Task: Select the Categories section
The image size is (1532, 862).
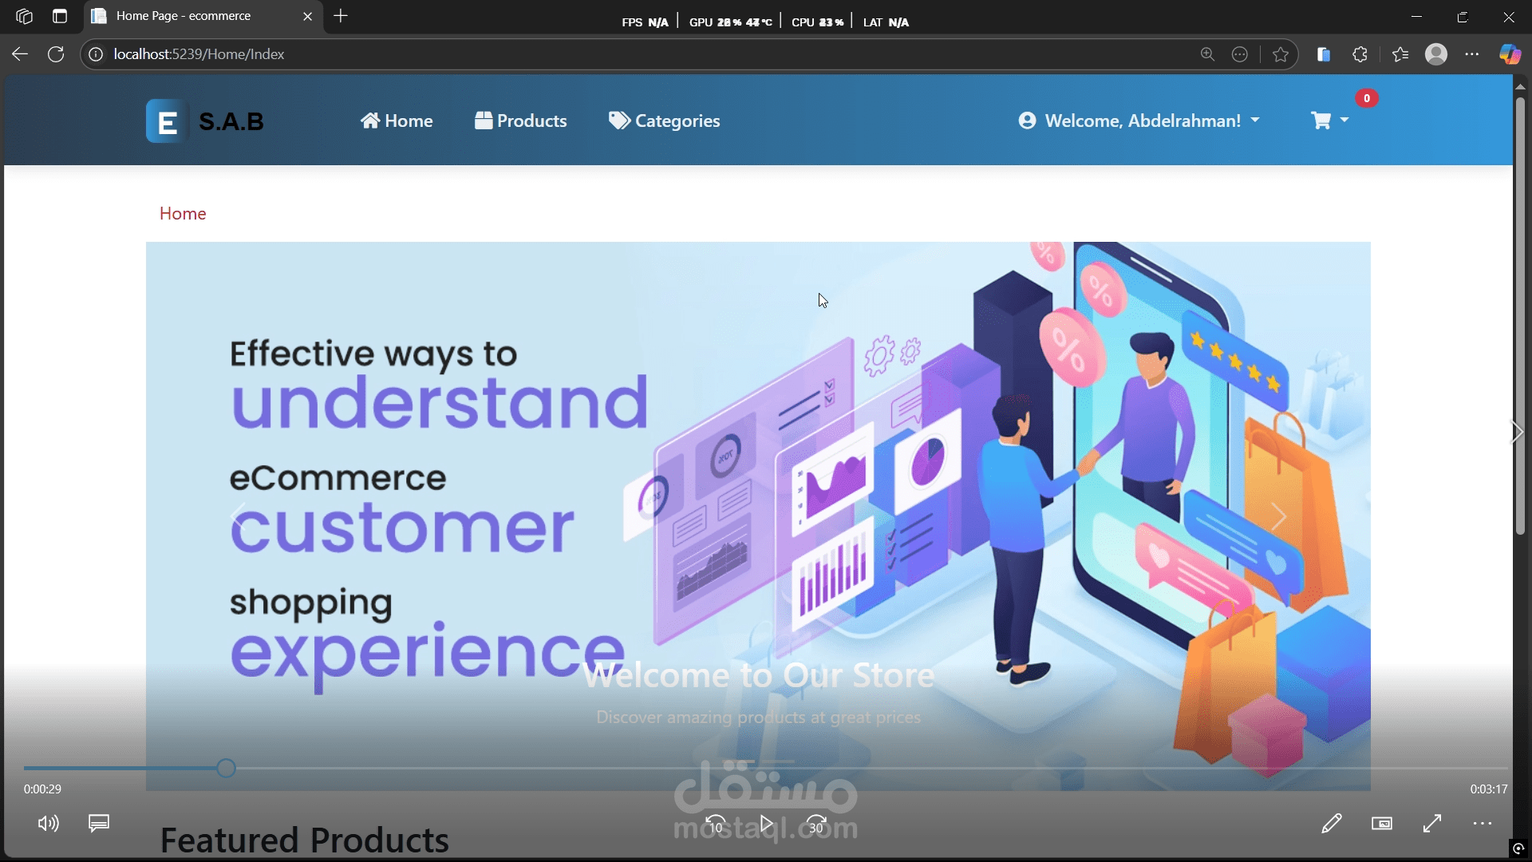Action: 665,121
